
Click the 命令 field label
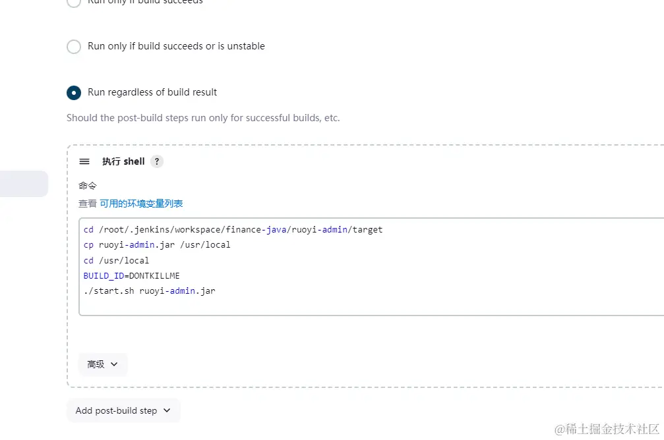click(x=88, y=186)
